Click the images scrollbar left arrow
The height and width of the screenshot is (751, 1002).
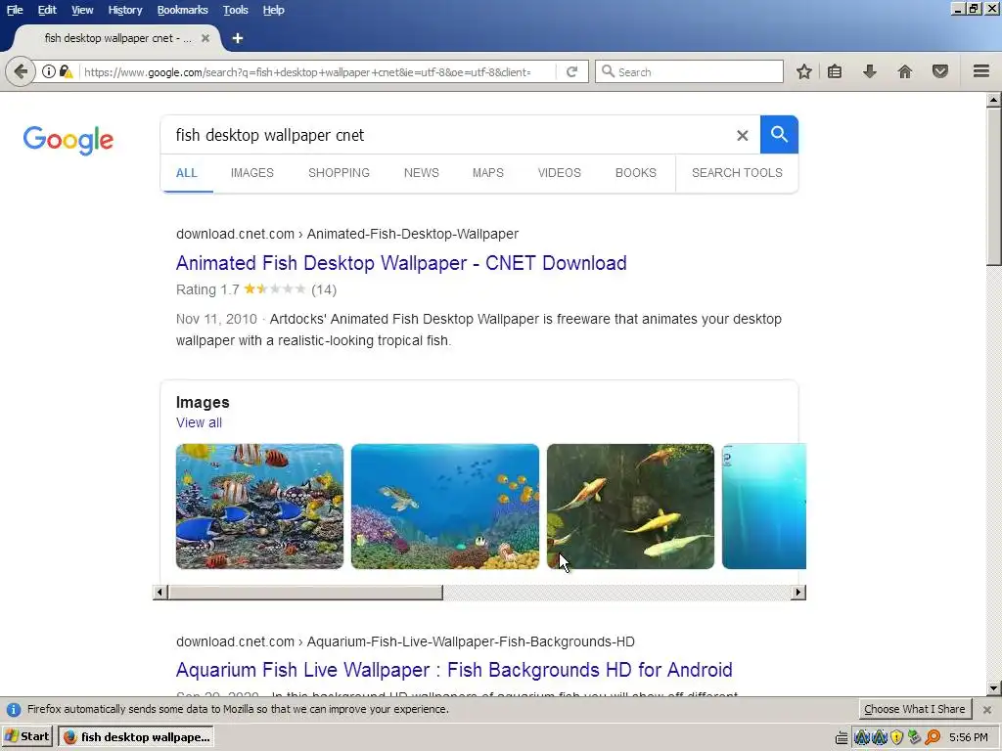pos(160,592)
